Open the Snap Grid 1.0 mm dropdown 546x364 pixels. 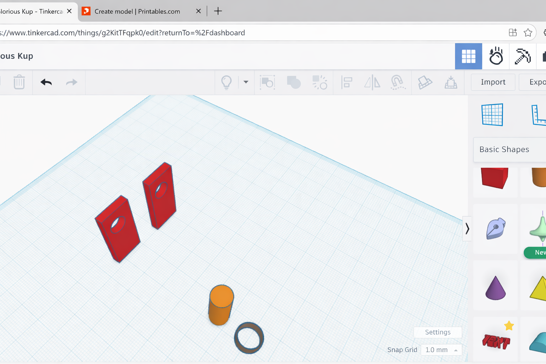tap(441, 350)
